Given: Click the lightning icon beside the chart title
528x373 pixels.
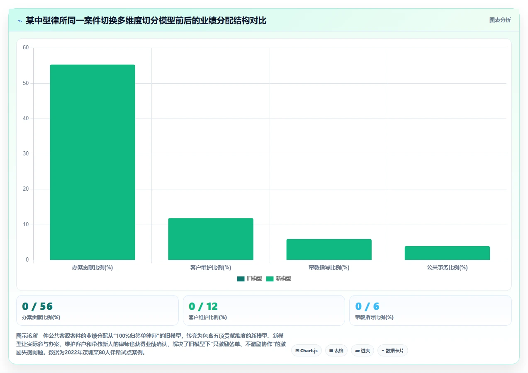Looking at the screenshot, I should [19, 20].
